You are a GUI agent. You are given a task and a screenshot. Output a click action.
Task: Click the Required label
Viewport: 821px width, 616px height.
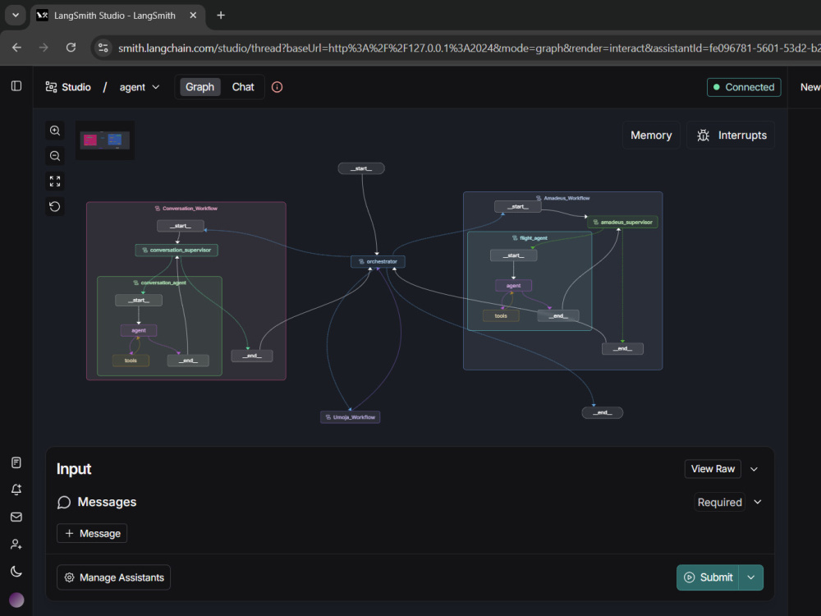pos(719,502)
